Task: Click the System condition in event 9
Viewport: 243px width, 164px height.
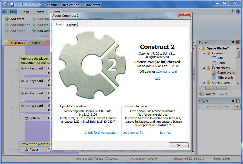Action: (33, 118)
